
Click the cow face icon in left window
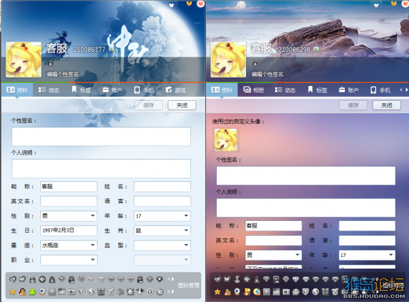coord(140,291)
